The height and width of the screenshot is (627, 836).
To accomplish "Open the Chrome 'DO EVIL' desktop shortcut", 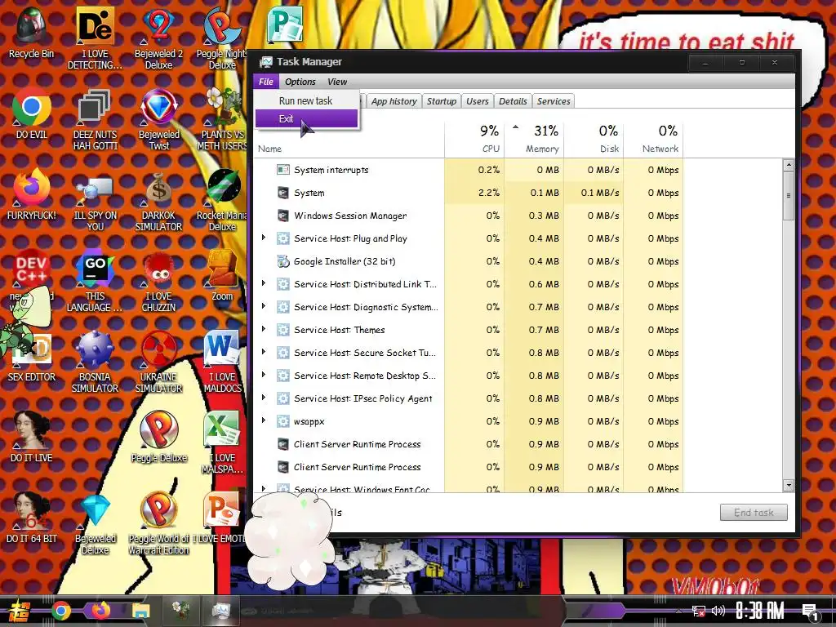I will tap(32, 113).
